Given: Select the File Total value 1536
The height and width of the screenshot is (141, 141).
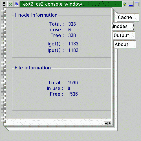Looking at the screenshot, I should (73, 83).
